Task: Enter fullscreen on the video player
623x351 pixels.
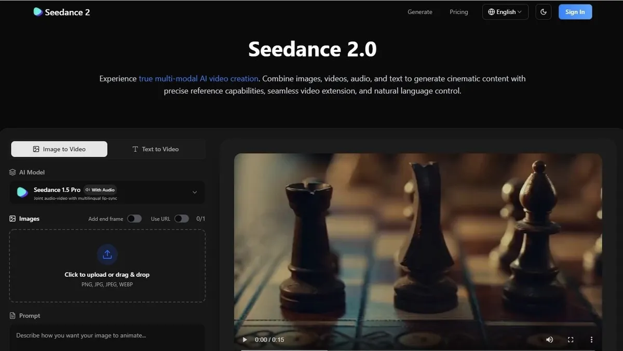Action: (571, 340)
